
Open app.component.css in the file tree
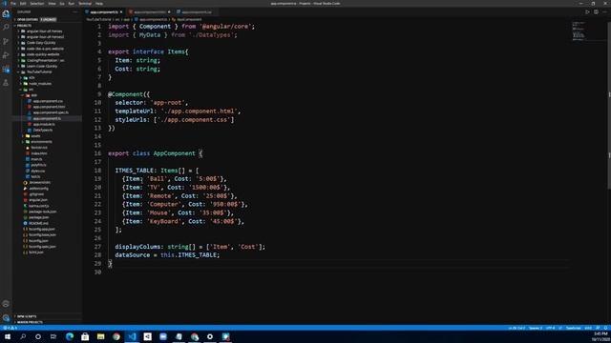[x=48, y=101]
